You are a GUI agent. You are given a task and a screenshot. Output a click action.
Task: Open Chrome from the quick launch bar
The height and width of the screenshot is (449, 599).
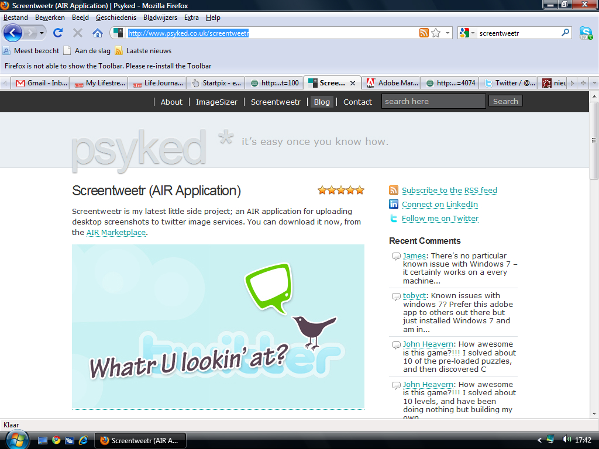(56, 440)
